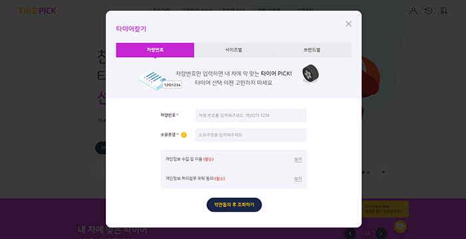
Task: Switch to the 사이즈별 tab
Action: (234, 50)
